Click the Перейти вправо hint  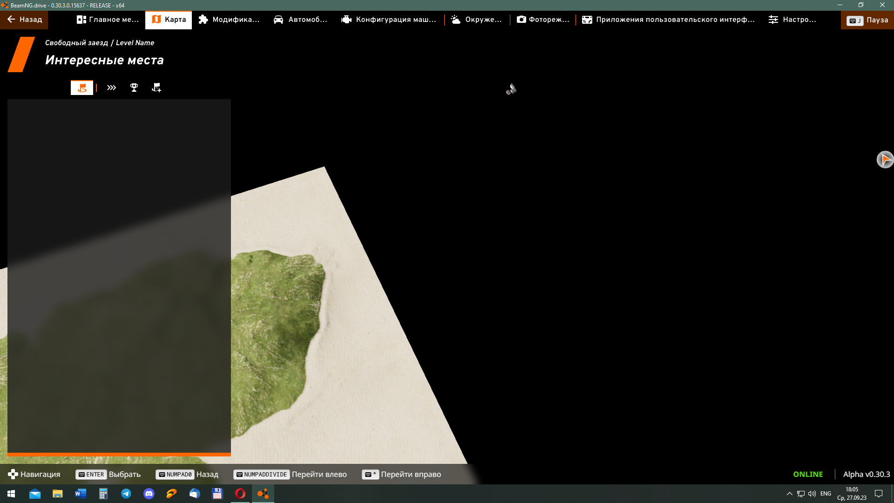tap(402, 474)
